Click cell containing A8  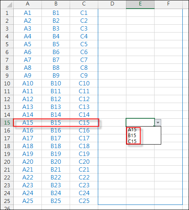[27, 68]
